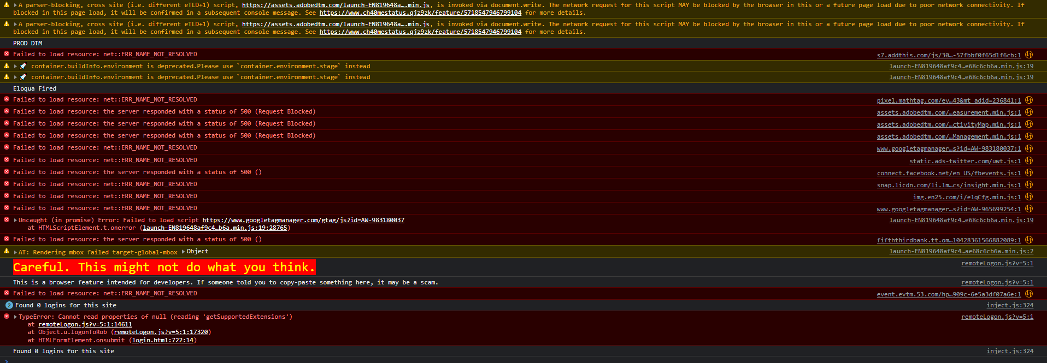Open remoteLogon.js?v=5:1 link on TypeError row
Viewport: 1047px width, 363px height.
pyautogui.click(x=997, y=317)
